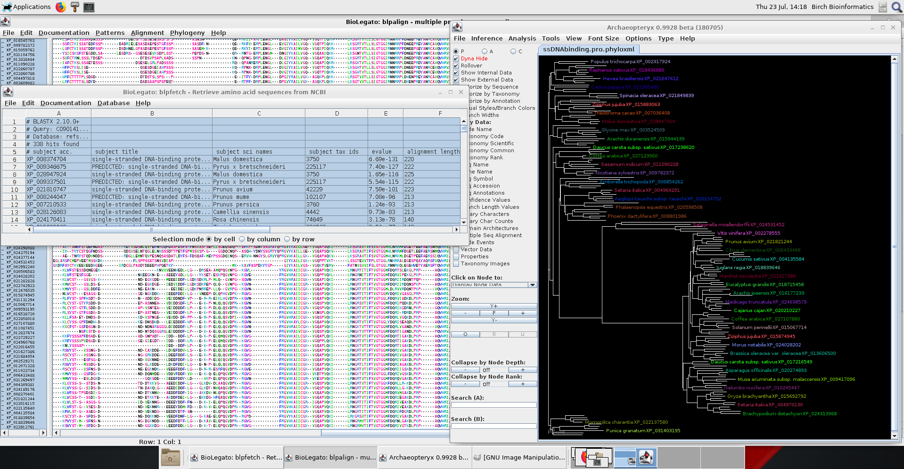This screenshot has width=904, height=469.
Task: Uncheck the Rollover checkbox
Action: (456, 66)
